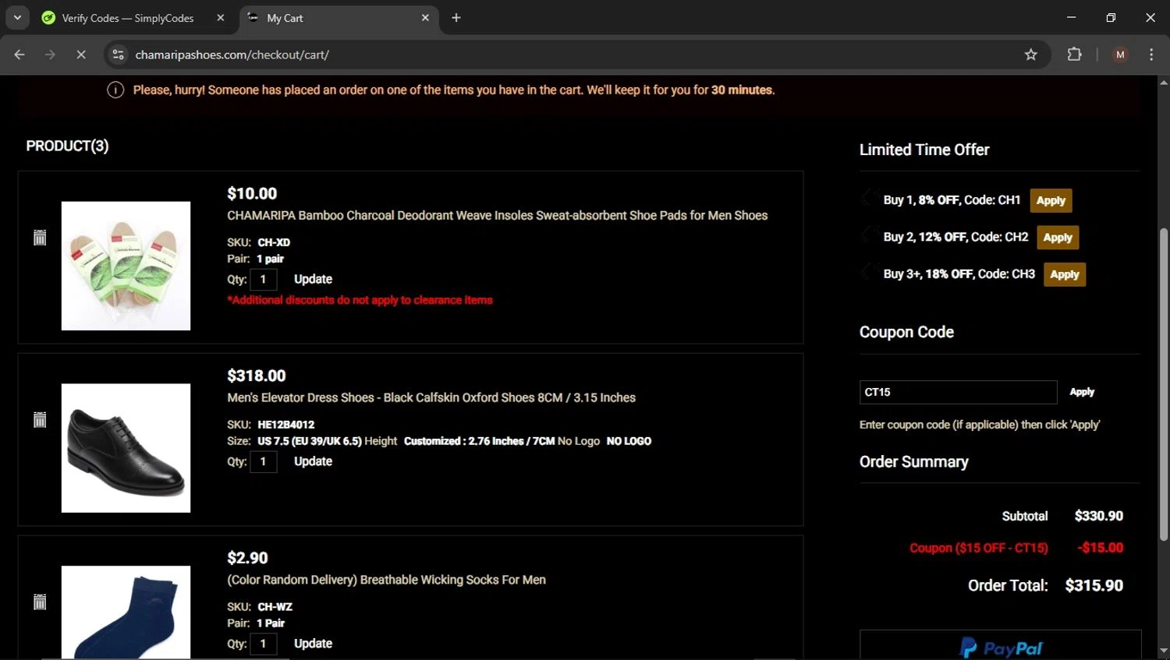Click the Order Total $315.90 value
Image resolution: width=1170 pixels, height=660 pixels.
tap(1094, 585)
